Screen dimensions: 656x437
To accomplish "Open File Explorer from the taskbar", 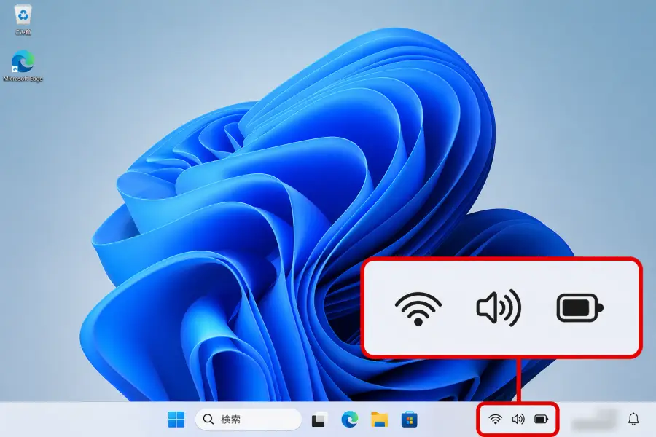I will (378, 420).
